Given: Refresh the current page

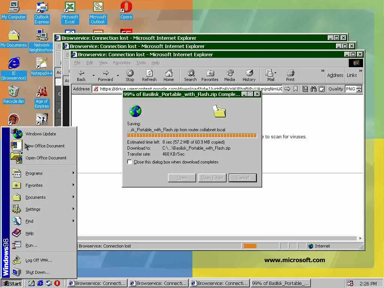Looking at the screenshot, I should [149, 75].
